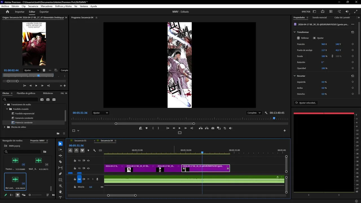Open timeline display settings wrench

pyautogui.click(x=94, y=150)
